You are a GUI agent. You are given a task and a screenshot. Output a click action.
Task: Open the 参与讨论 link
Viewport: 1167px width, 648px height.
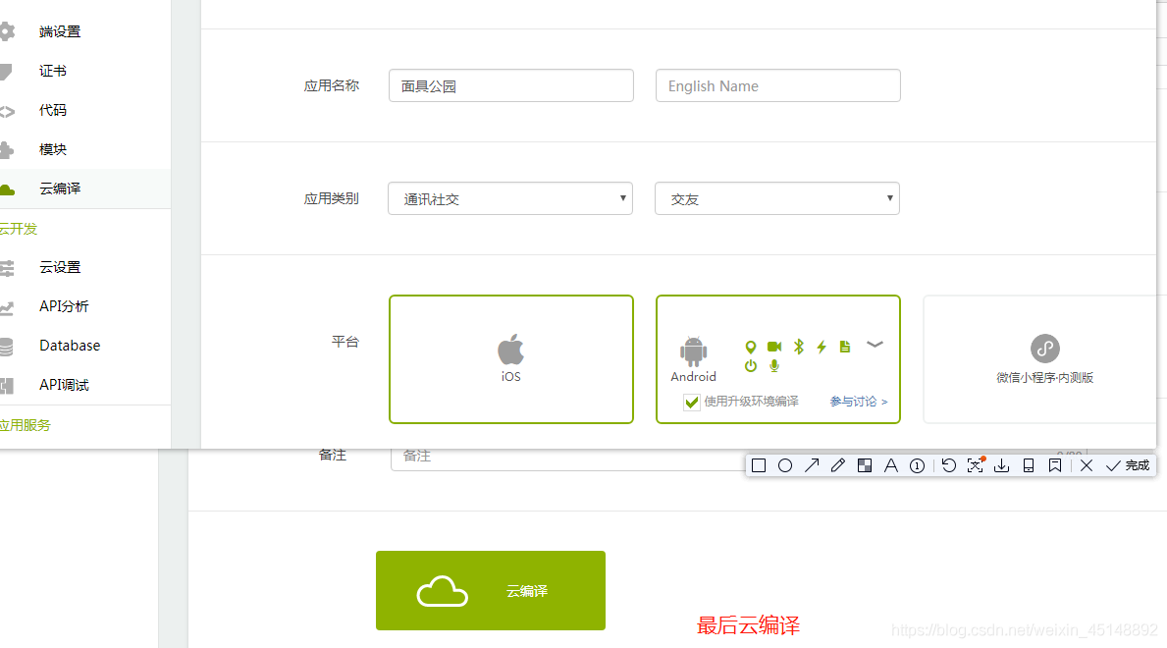[x=858, y=402]
